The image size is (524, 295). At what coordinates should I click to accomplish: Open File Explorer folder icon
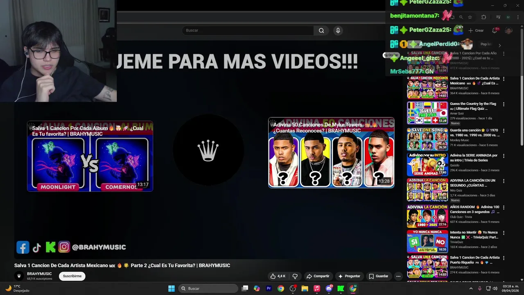[305, 288]
